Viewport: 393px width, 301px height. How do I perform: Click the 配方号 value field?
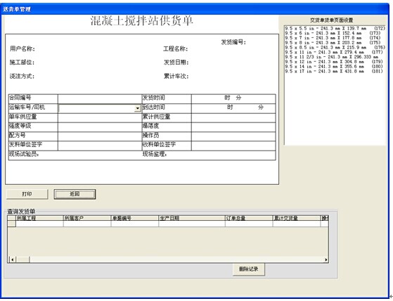pos(100,136)
